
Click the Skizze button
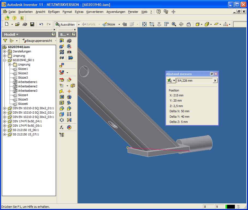click(x=109, y=24)
